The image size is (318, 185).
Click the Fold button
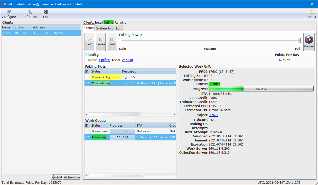pyautogui.click(x=89, y=42)
